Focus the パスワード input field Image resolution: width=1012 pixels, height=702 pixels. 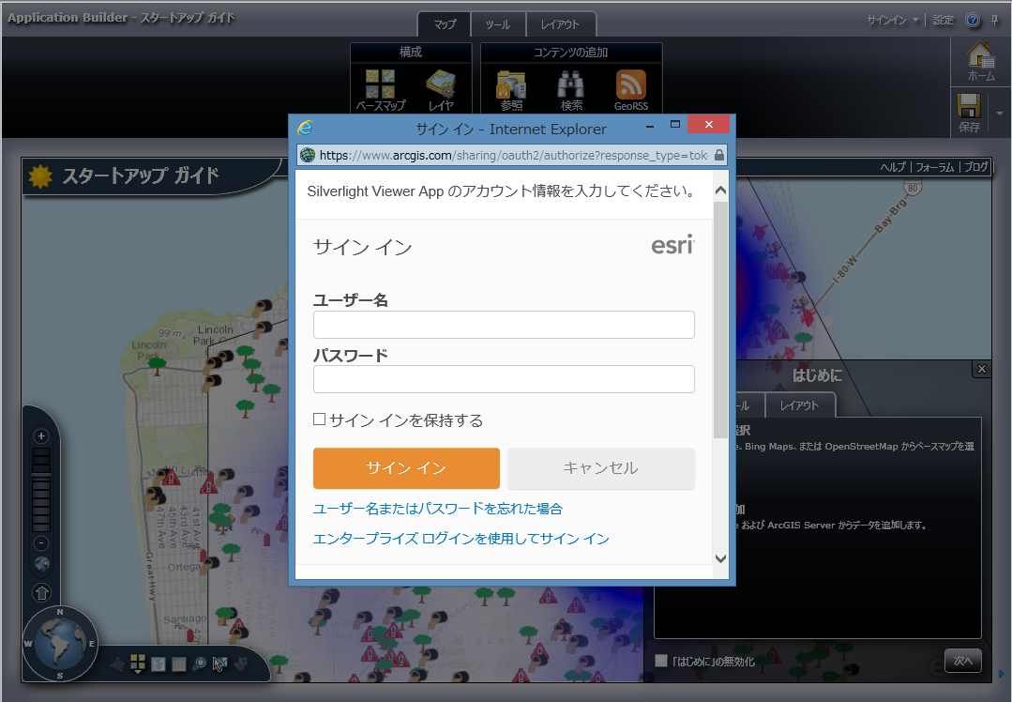pyautogui.click(x=504, y=379)
